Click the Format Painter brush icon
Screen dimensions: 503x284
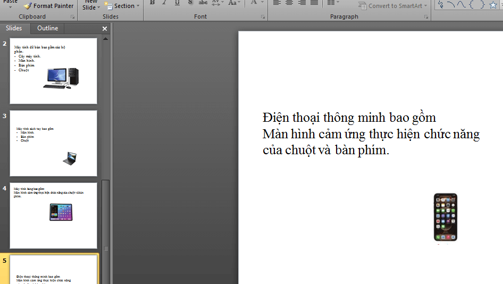[x=27, y=6]
